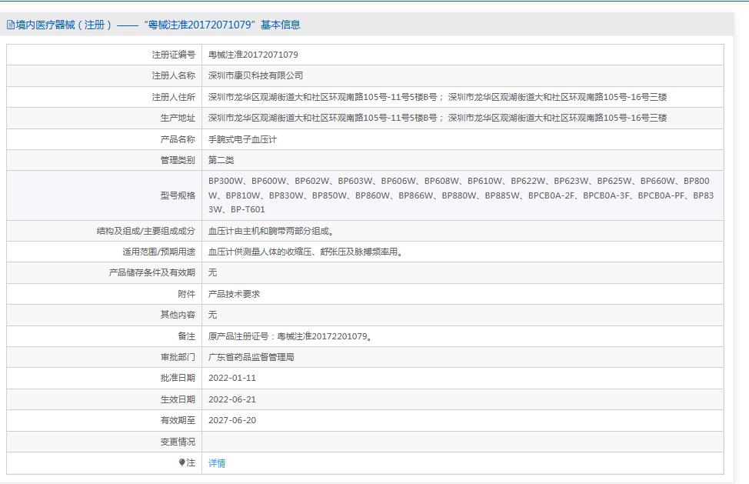Select the 生产地址 address value
Viewport: 749px width, 484px height.
tap(438, 118)
